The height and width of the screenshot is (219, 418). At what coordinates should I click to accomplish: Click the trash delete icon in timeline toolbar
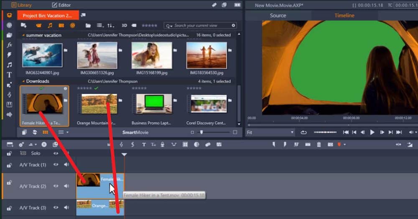[x=319, y=144]
